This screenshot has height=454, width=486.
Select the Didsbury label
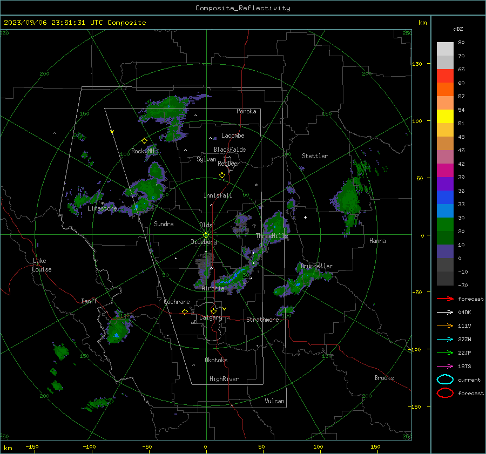click(x=204, y=242)
